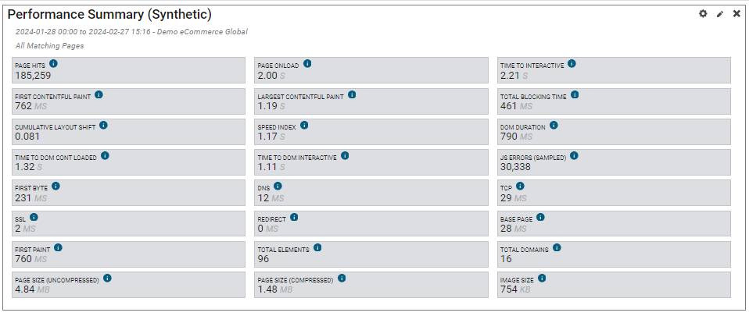Show info for Largest Contentful Paint
Screen dimensions: 749x316
(x=352, y=94)
